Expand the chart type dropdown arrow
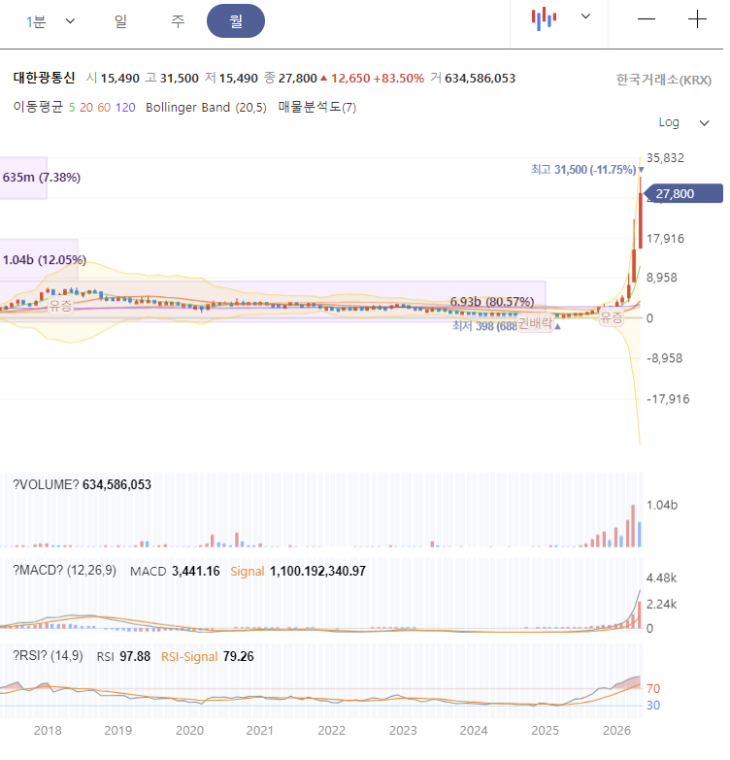 (585, 17)
